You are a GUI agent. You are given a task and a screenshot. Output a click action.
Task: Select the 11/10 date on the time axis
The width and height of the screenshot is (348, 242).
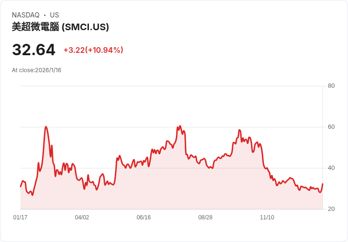267,217
